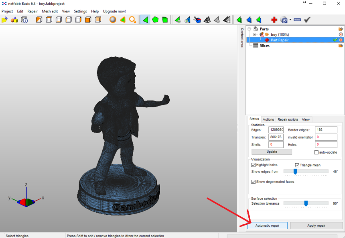The image size is (345, 238).
Task: Click the orange sphere view icon
Action: 112,19
